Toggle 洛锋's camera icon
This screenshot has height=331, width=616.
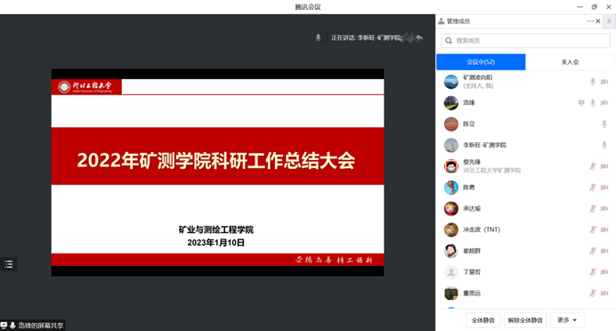point(604,103)
